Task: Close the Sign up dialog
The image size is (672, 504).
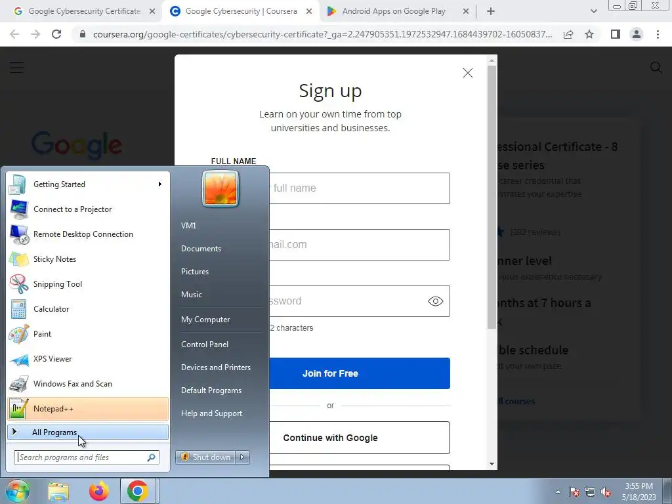Action: 467,73
